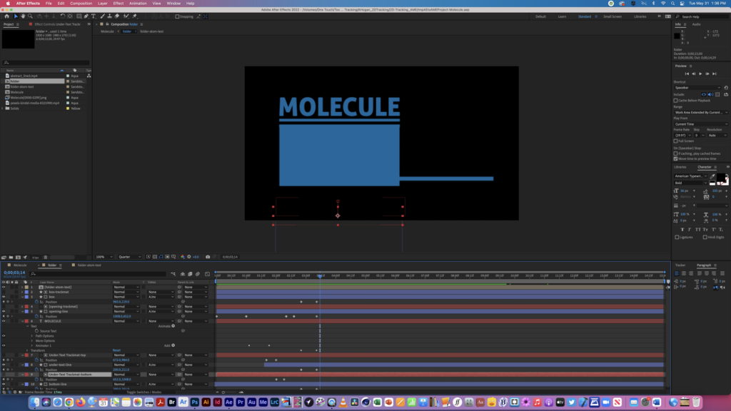This screenshot has width=731, height=411.
Task: Open the Effect menu
Action: [119, 4]
